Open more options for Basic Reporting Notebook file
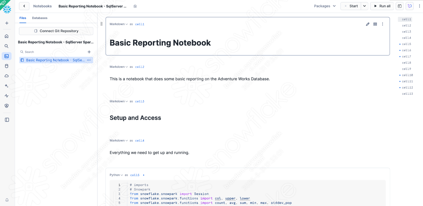This screenshot has height=206, width=423. coord(89,60)
